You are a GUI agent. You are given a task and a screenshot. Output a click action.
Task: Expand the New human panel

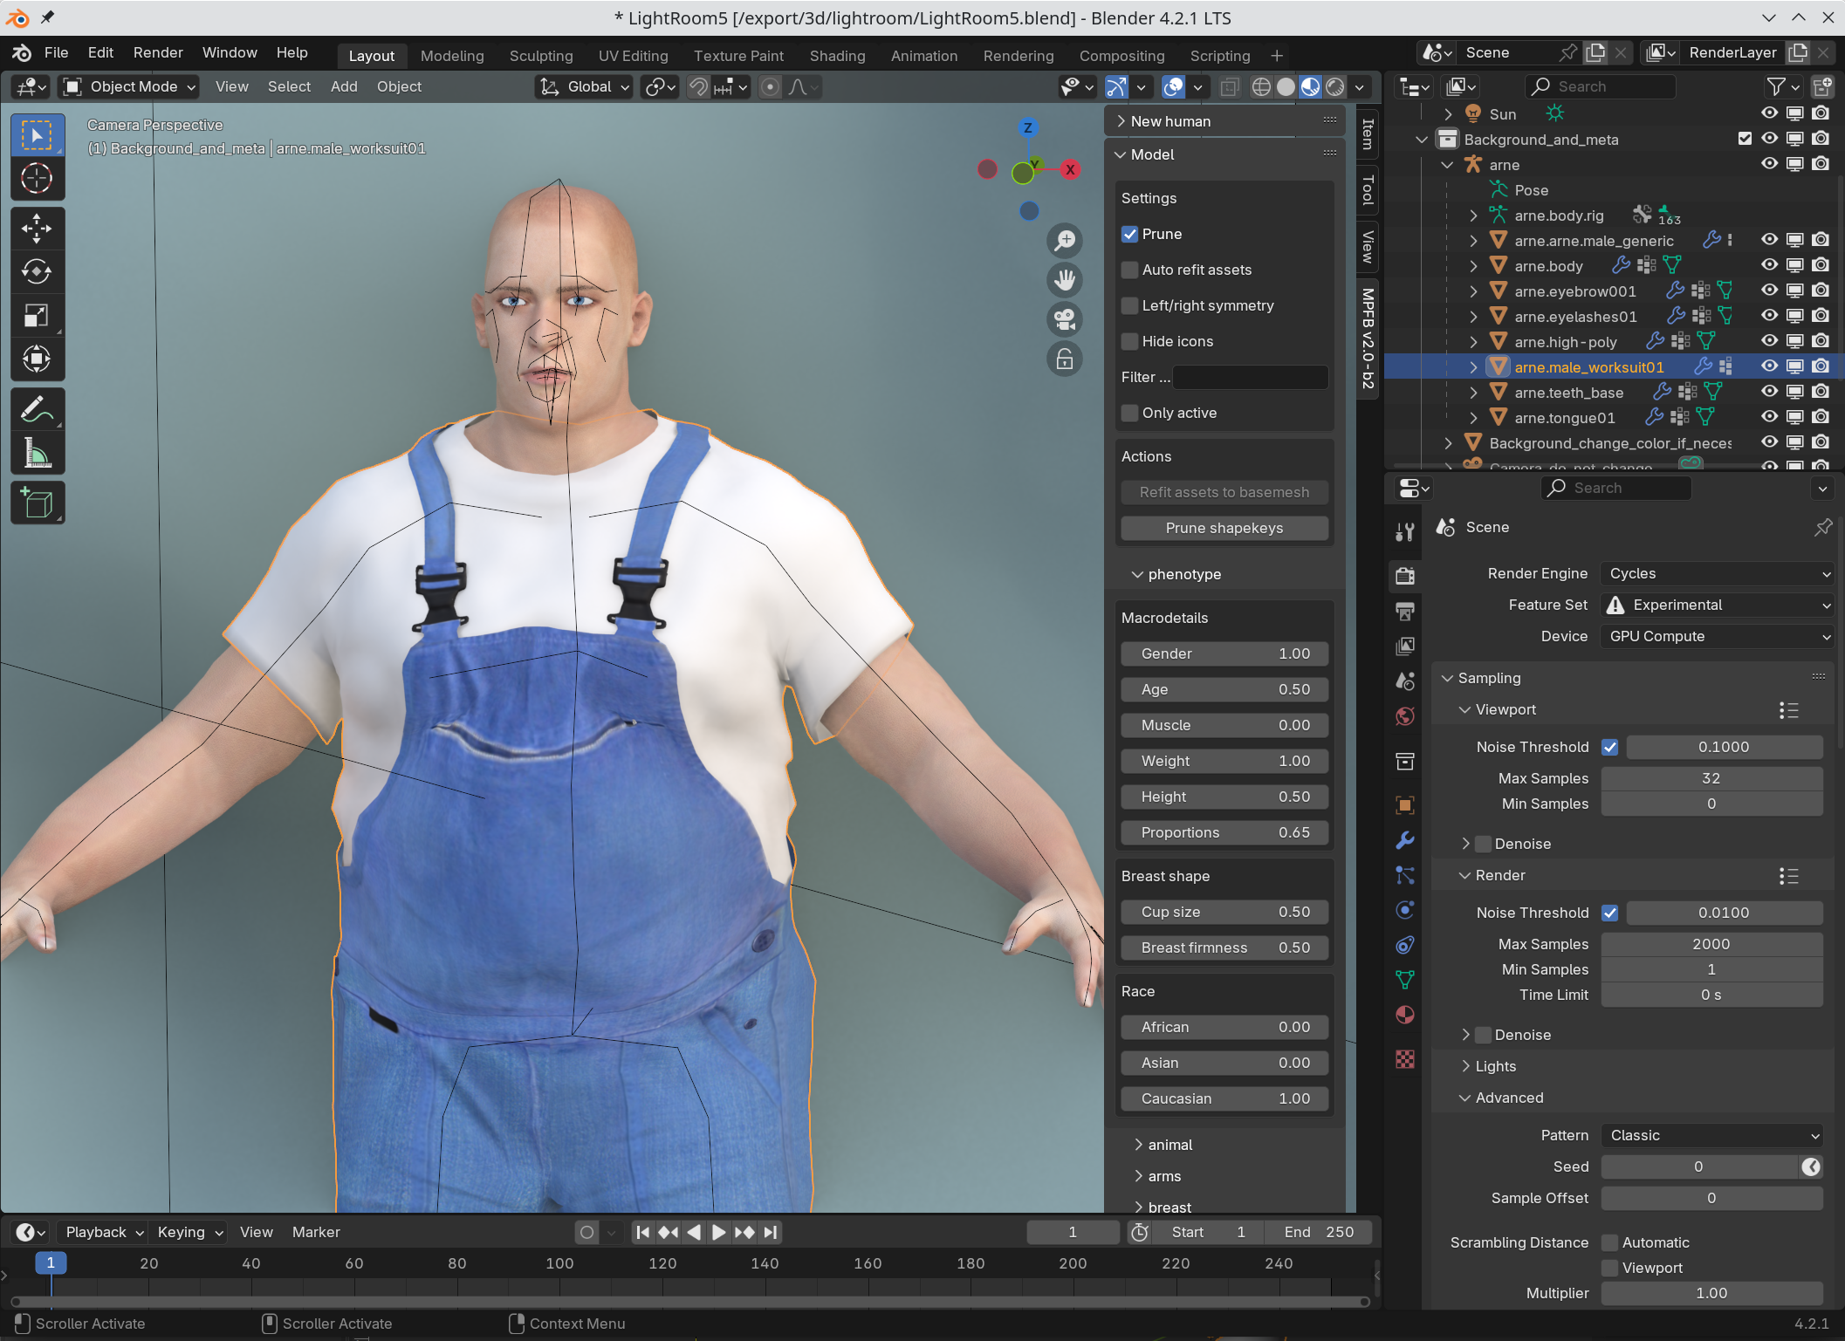pos(1121,121)
